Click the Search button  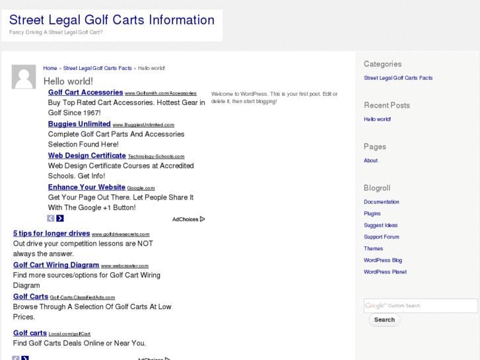384,320
